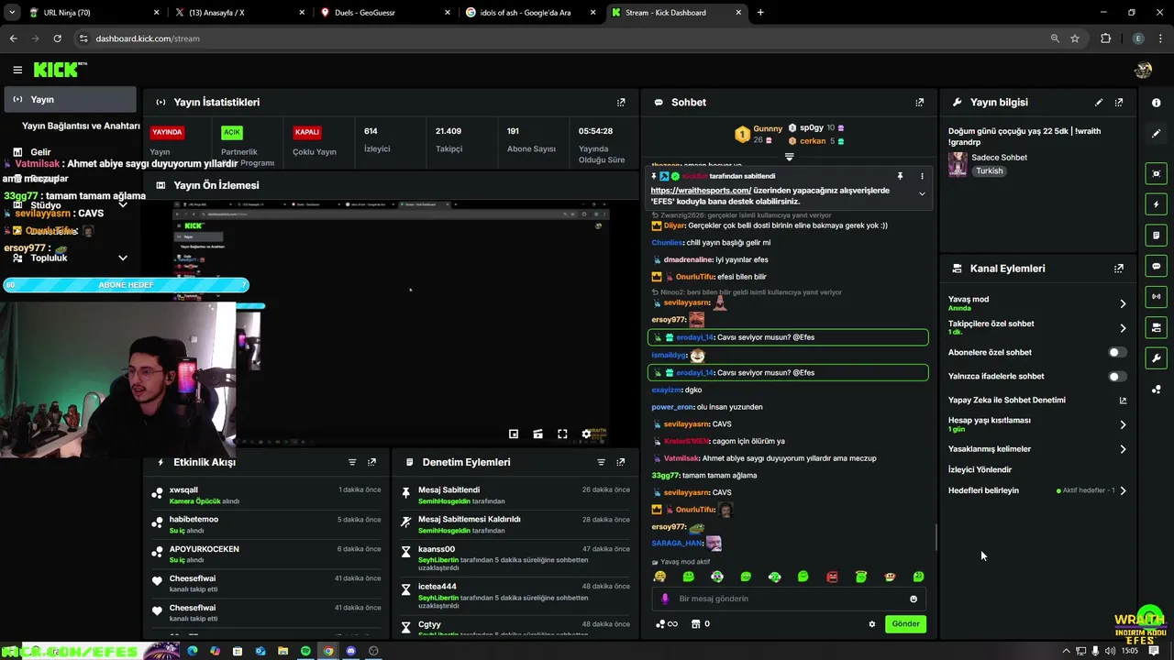Filter the Etkinlik Akışı feed
Viewport: 1174px width, 660px height.
click(x=352, y=463)
